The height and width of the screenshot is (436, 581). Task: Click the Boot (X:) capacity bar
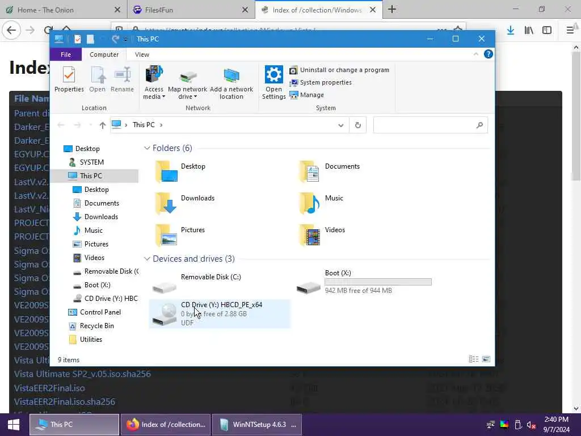click(378, 282)
